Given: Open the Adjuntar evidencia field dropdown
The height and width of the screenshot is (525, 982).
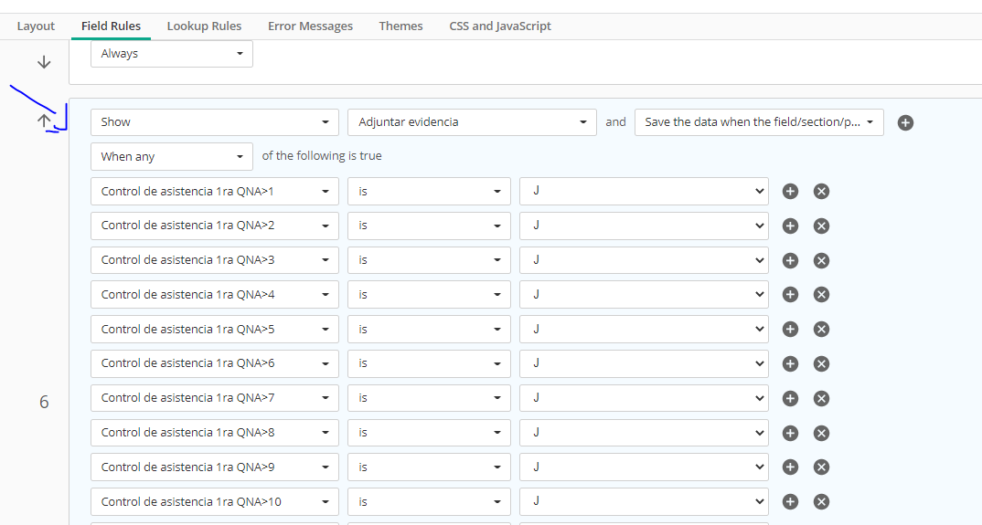Looking at the screenshot, I should [x=472, y=122].
